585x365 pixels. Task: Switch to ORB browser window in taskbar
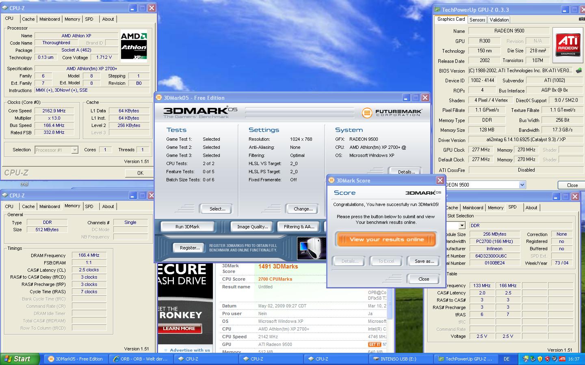(141, 359)
